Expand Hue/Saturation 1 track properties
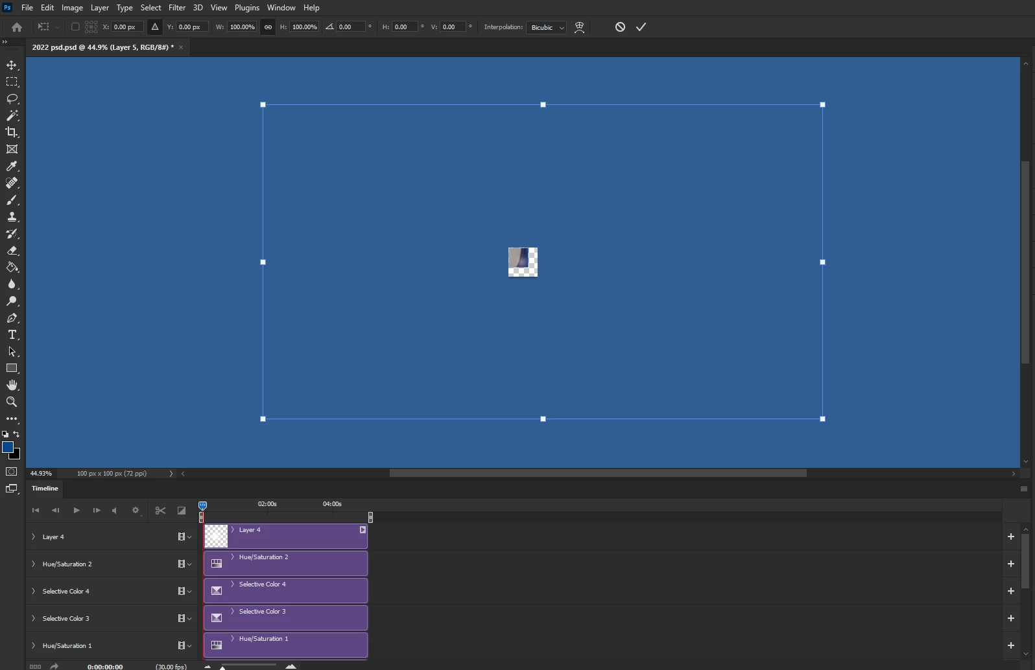Viewport: 1035px width, 670px height. (33, 645)
